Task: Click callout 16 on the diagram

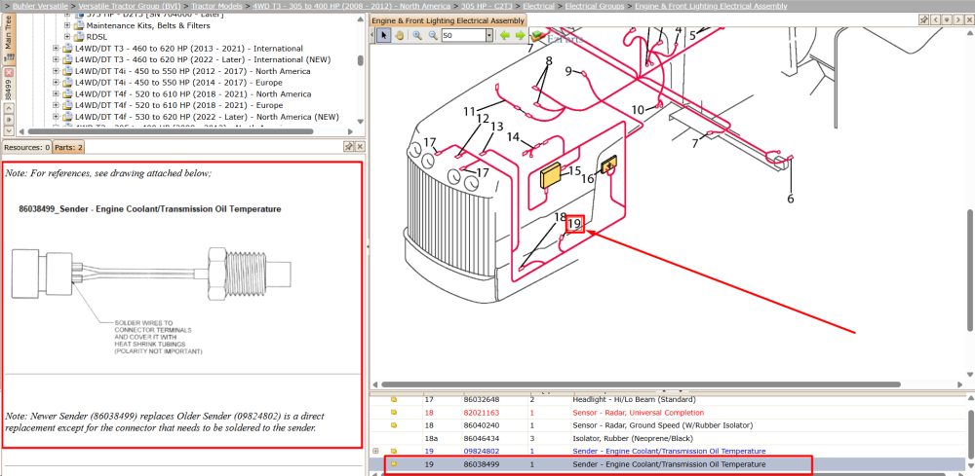Action: pyautogui.click(x=588, y=179)
